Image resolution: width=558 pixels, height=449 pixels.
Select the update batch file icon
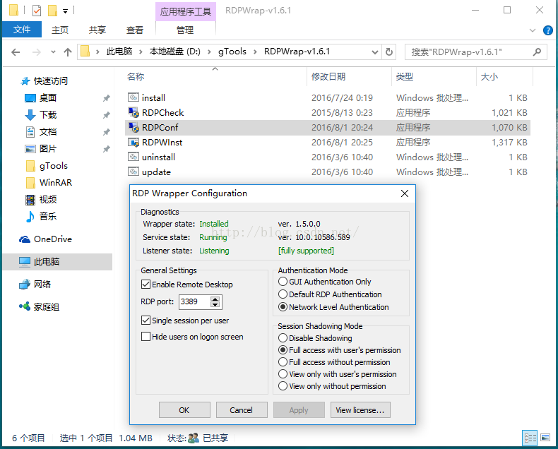tap(133, 172)
